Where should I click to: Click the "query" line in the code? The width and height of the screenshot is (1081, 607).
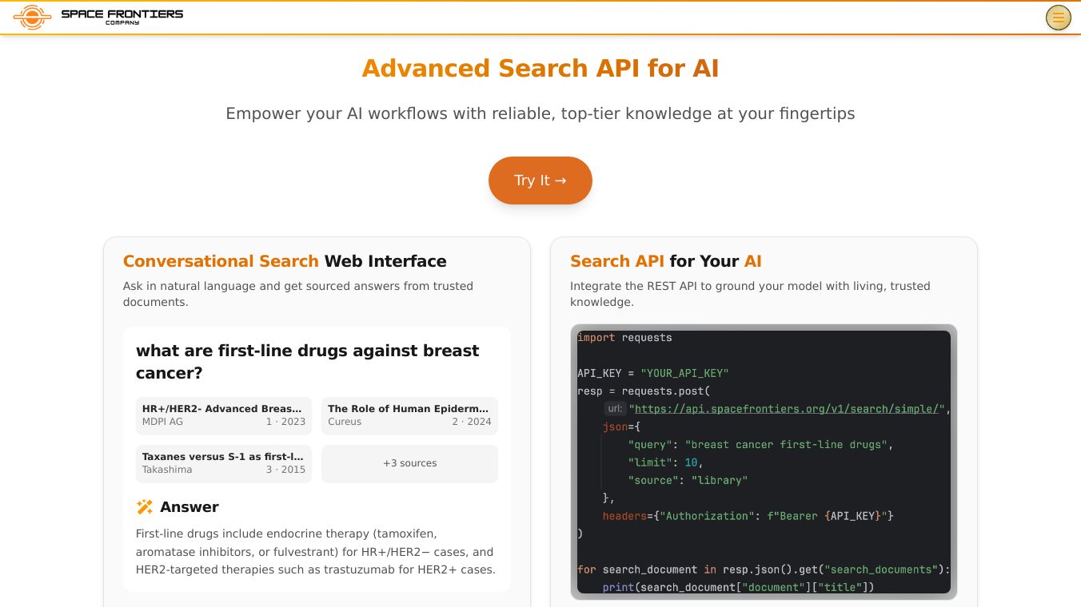click(760, 445)
